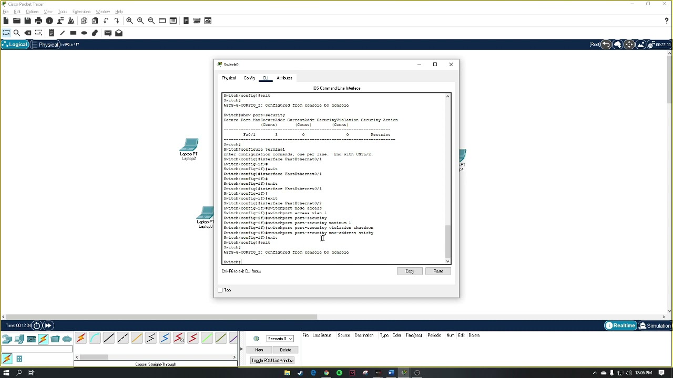Choose Copper Straight-Through black cable

(x=109, y=339)
